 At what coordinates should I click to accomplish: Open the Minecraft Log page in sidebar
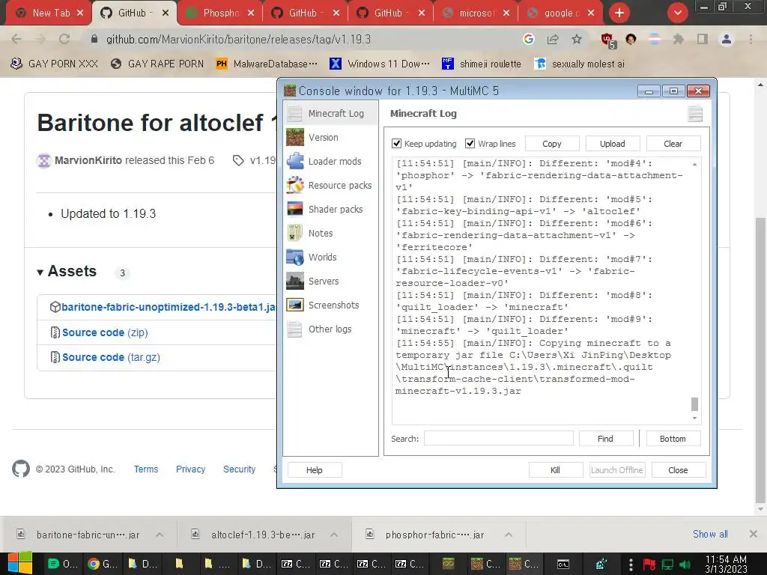click(330, 114)
